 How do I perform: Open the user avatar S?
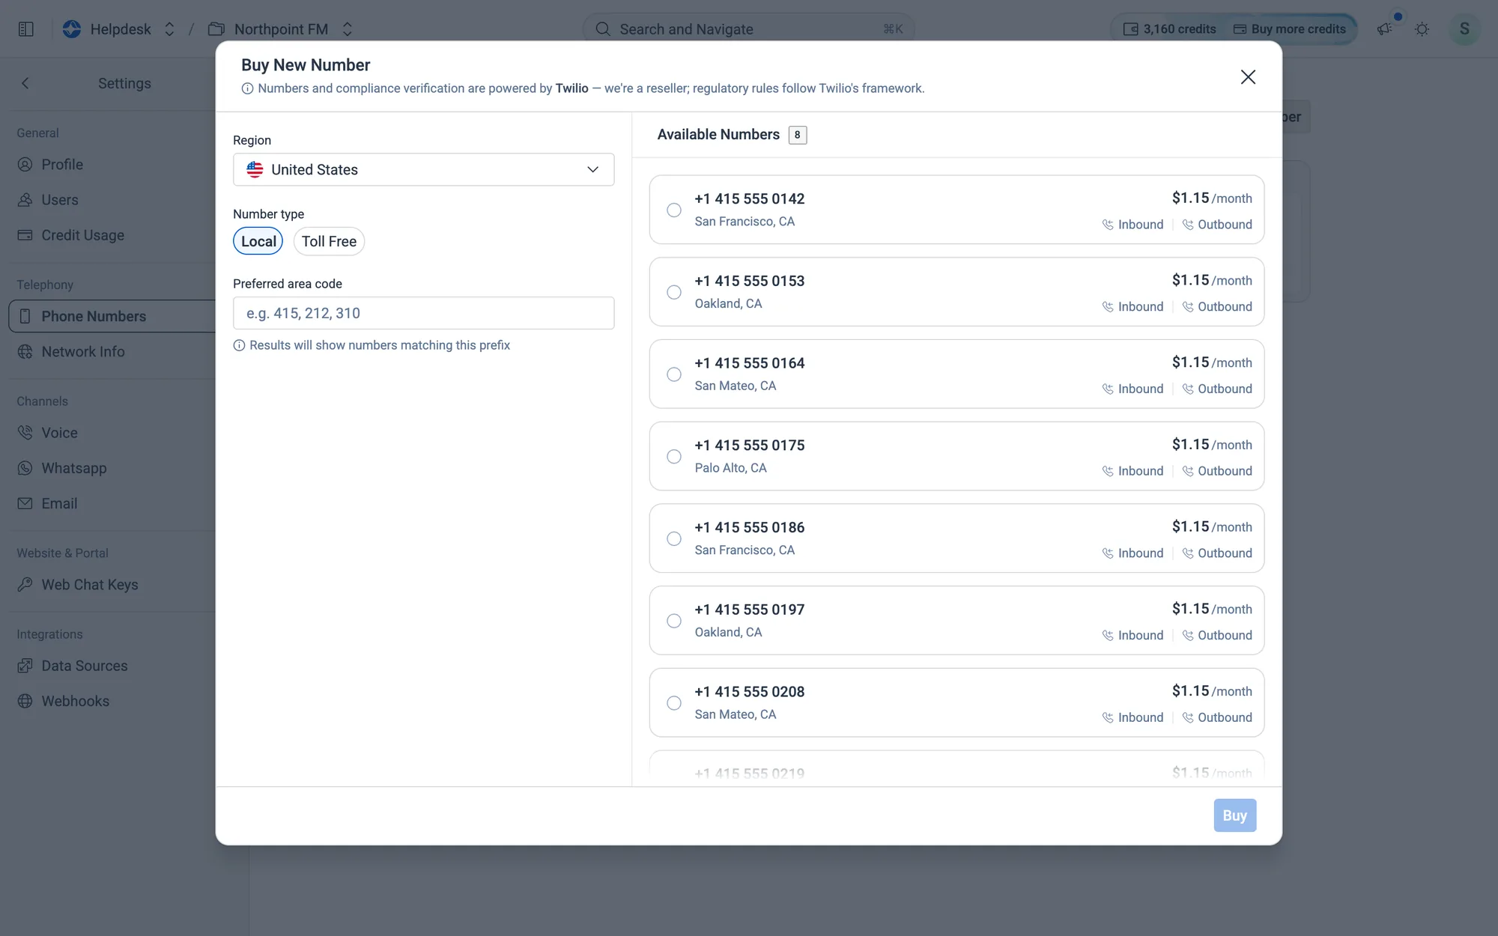(x=1464, y=29)
